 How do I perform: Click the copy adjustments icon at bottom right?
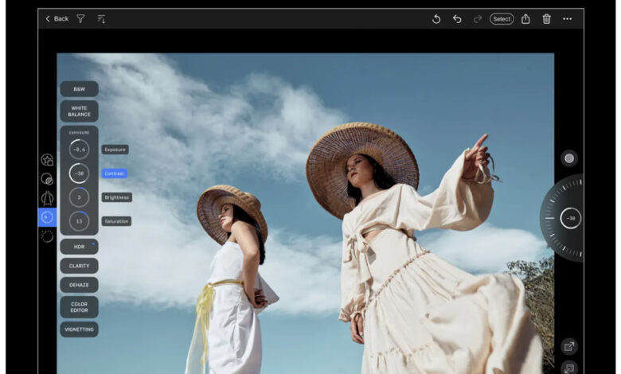(x=569, y=368)
